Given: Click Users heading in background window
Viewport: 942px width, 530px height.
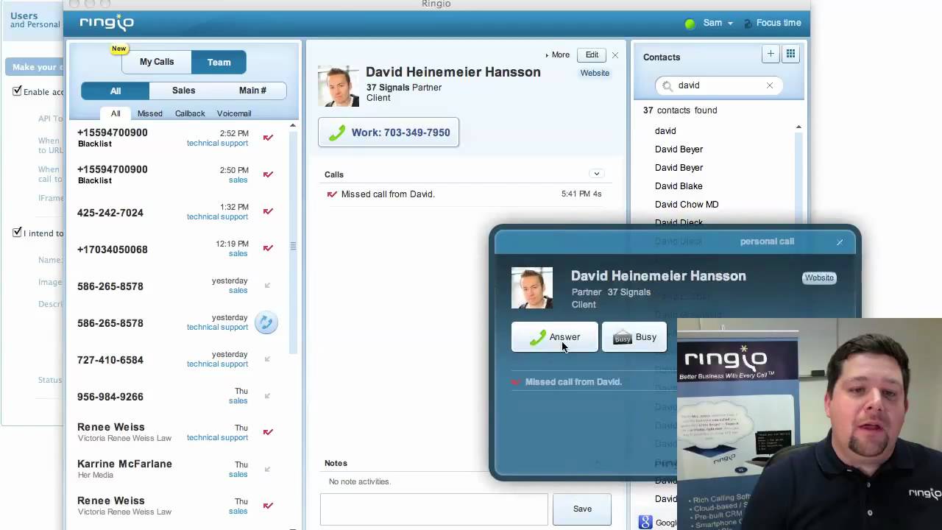Looking at the screenshot, I should [24, 15].
